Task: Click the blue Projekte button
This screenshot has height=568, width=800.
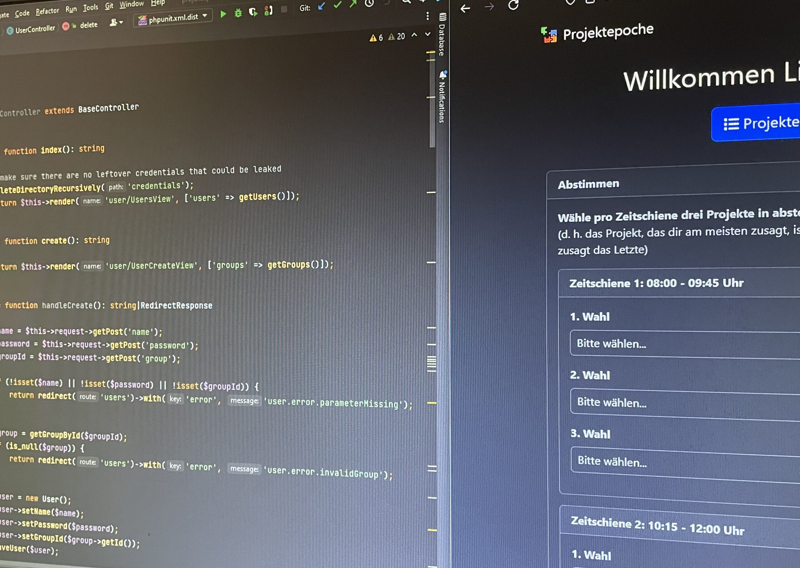Action: pyautogui.click(x=756, y=123)
